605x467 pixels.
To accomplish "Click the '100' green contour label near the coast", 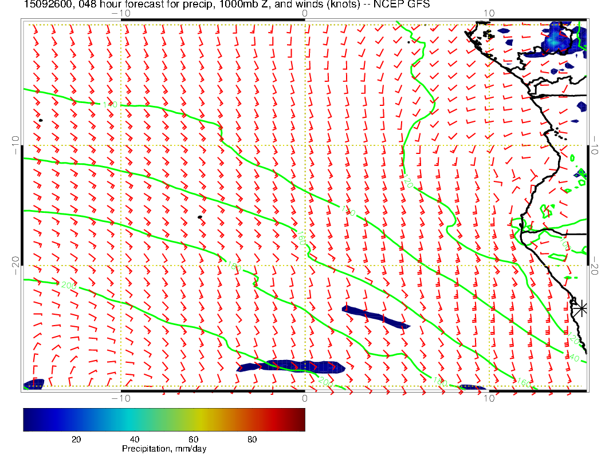I will coord(565,244).
